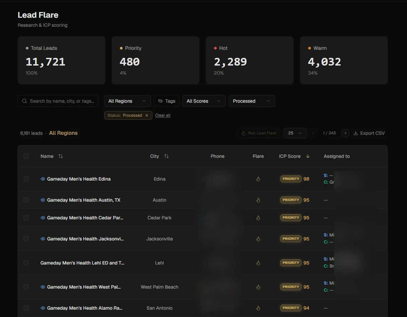Select the All Regions heading above the table
Viewport: 407px width, 317px height.
pos(63,133)
